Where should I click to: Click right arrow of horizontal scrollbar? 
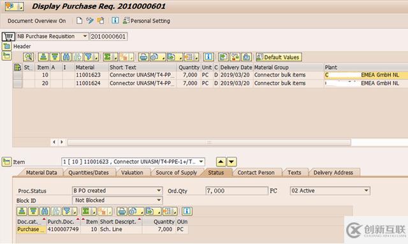62,142
